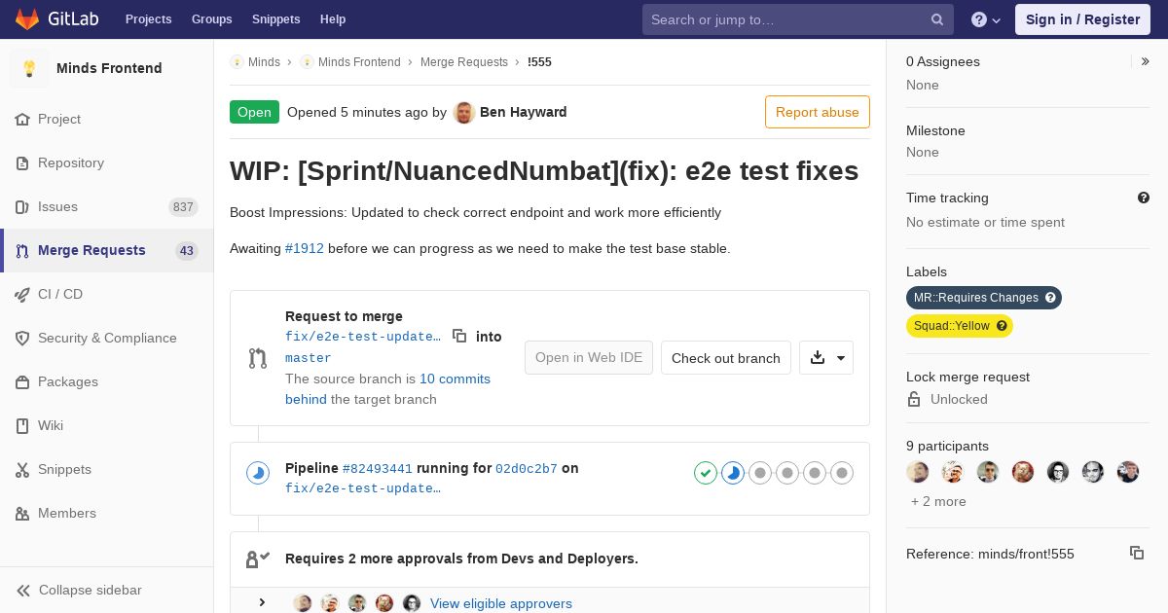1168x613 pixels.
Task: Open the Issues sidebar item
Action: 107,206
